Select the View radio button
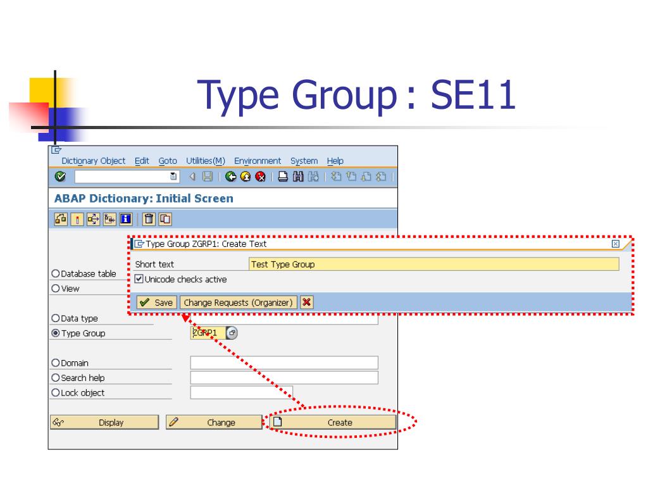The width and height of the screenshot is (648, 486). click(x=56, y=289)
